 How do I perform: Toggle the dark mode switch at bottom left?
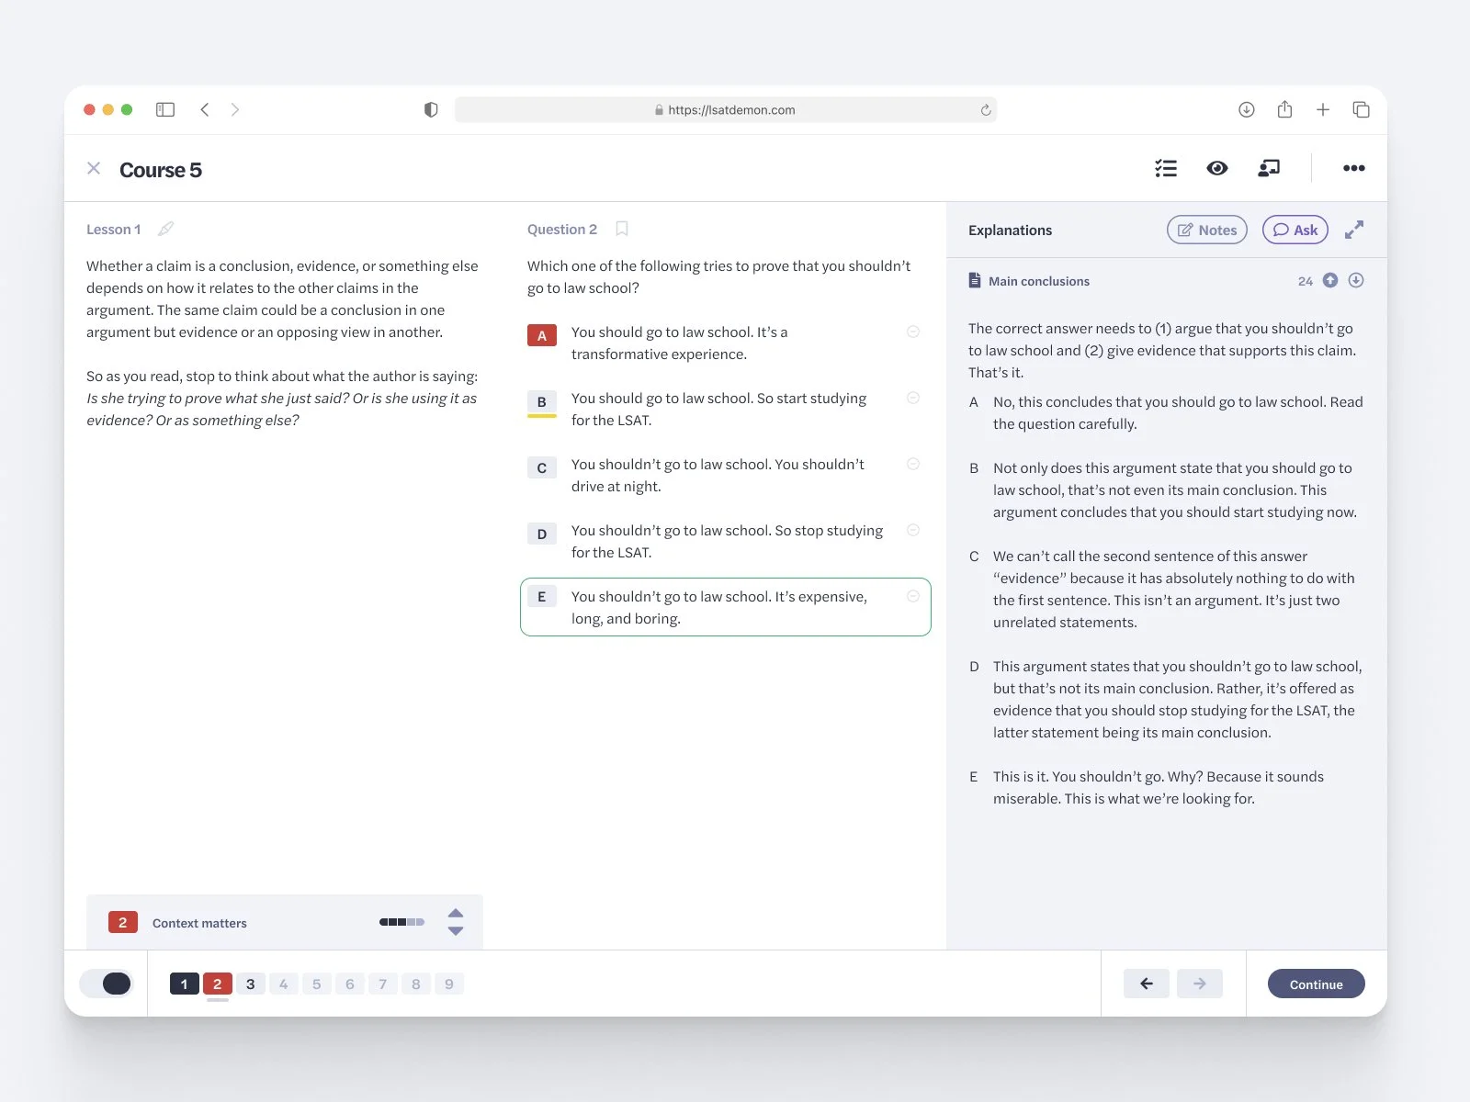pyautogui.click(x=107, y=984)
